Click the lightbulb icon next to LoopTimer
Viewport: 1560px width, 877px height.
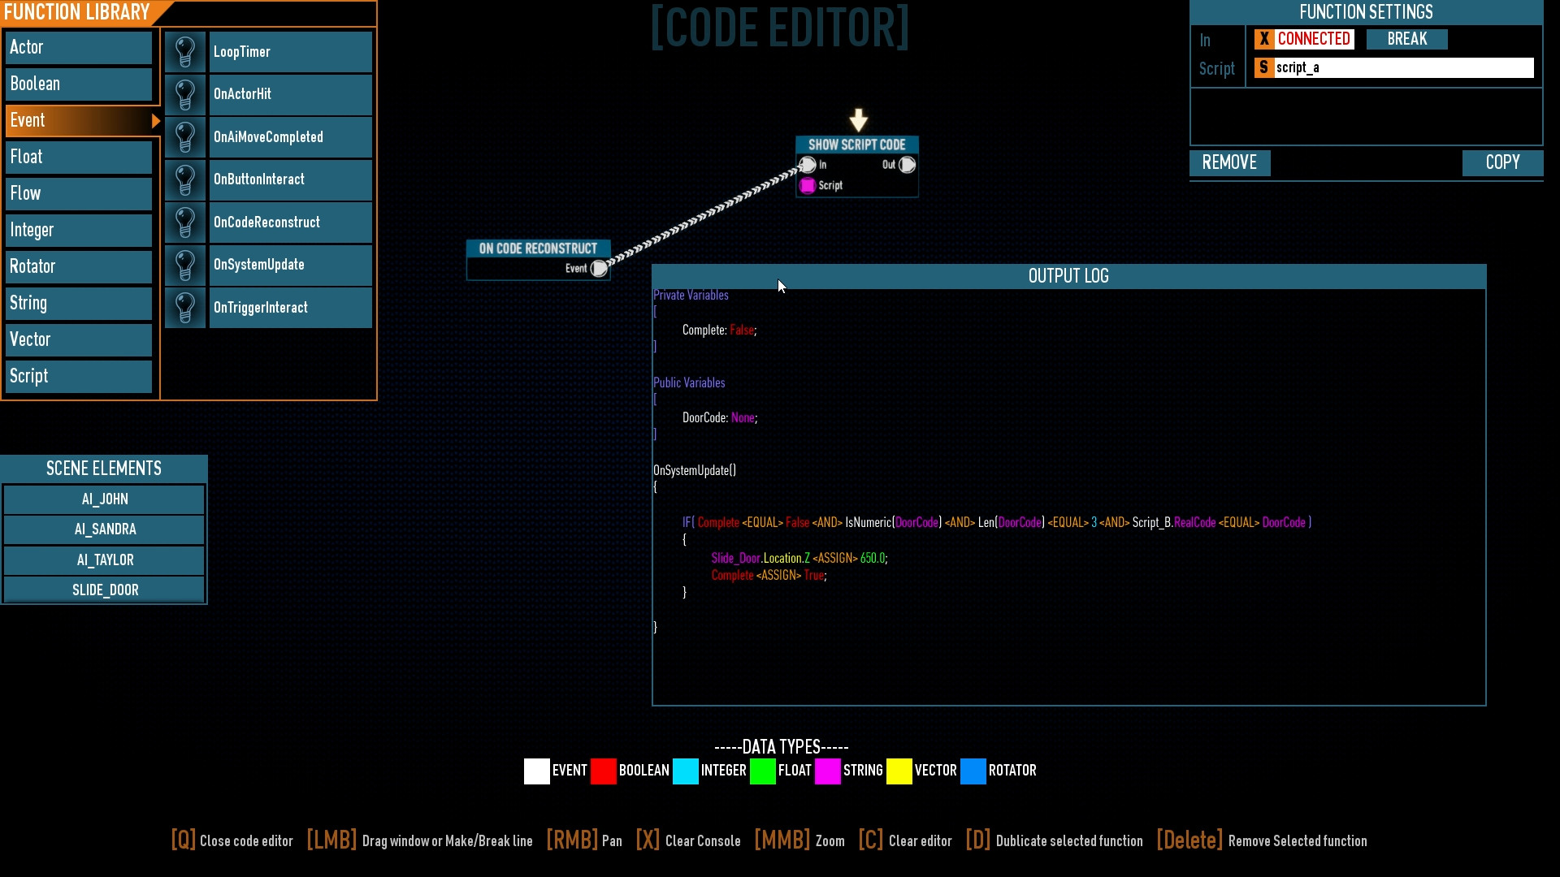(185, 52)
